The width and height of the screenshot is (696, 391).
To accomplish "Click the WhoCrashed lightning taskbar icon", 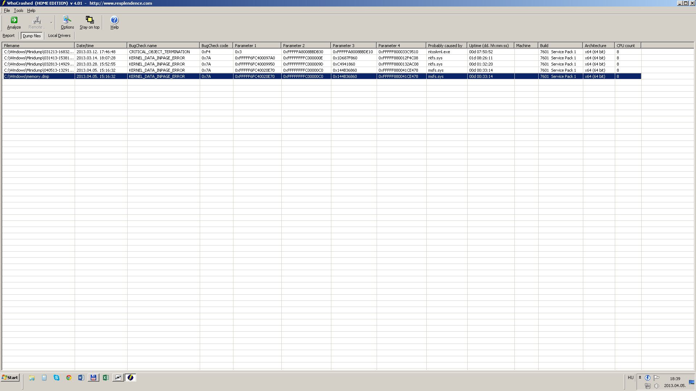I will (x=130, y=378).
